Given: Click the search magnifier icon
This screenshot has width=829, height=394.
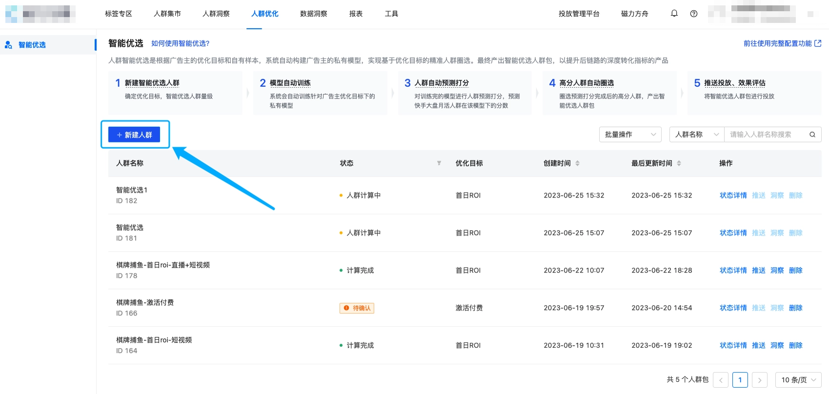Looking at the screenshot, I should pyautogui.click(x=812, y=135).
